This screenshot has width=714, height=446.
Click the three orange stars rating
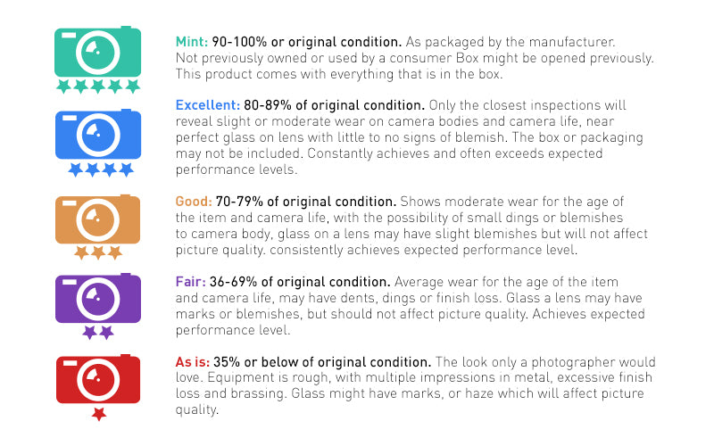pos(98,252)
